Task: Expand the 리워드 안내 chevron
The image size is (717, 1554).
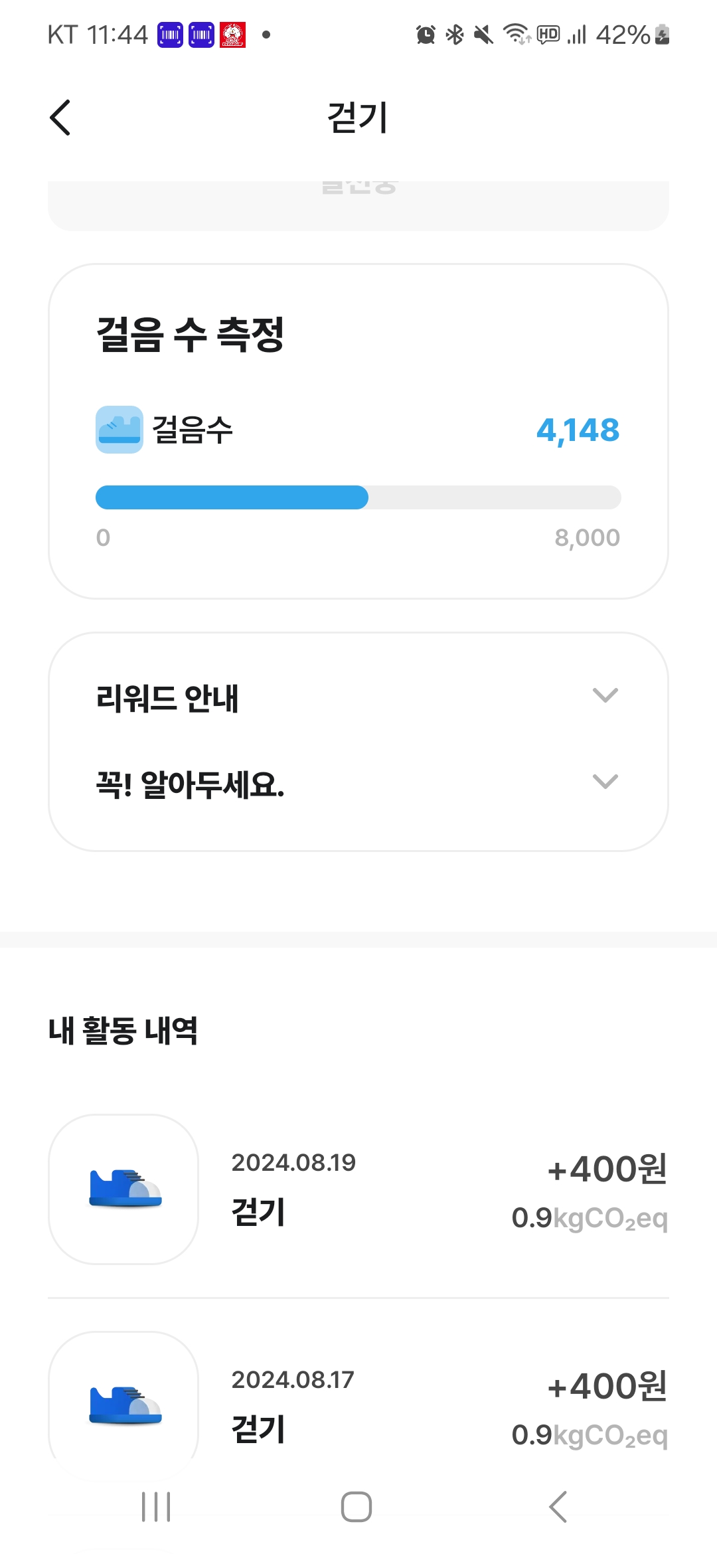Action: [605, 695]
